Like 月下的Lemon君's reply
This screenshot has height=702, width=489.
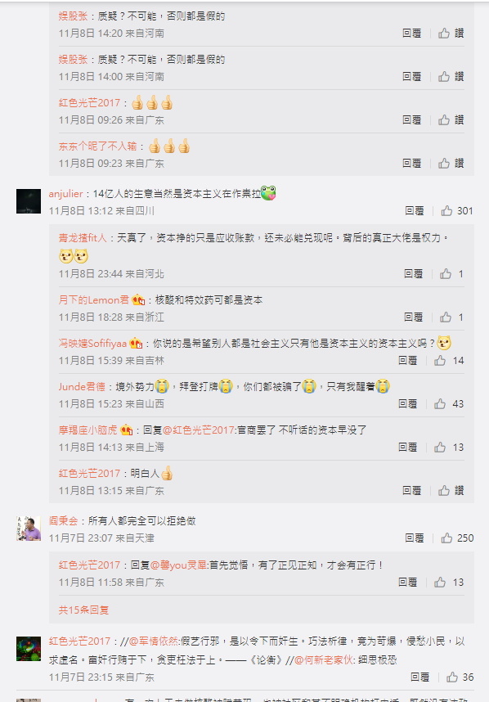click(451, 317)
